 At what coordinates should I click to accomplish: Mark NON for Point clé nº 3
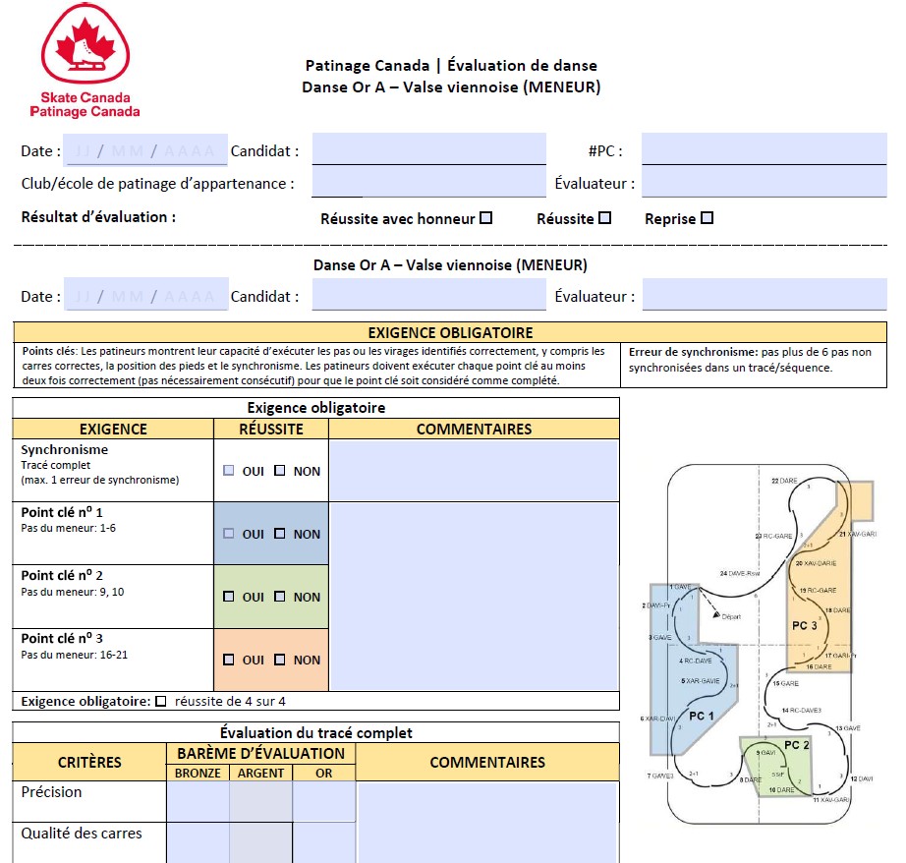tap(280, 660)
